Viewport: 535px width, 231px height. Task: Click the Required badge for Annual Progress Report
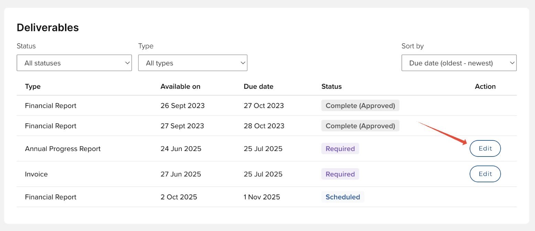click(x=340, y=149)
